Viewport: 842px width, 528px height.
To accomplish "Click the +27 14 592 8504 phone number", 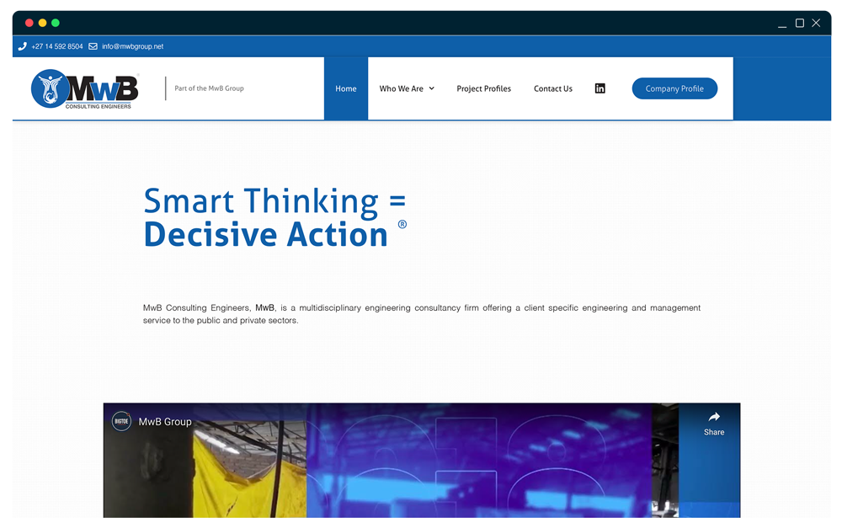I will point(57,46).
